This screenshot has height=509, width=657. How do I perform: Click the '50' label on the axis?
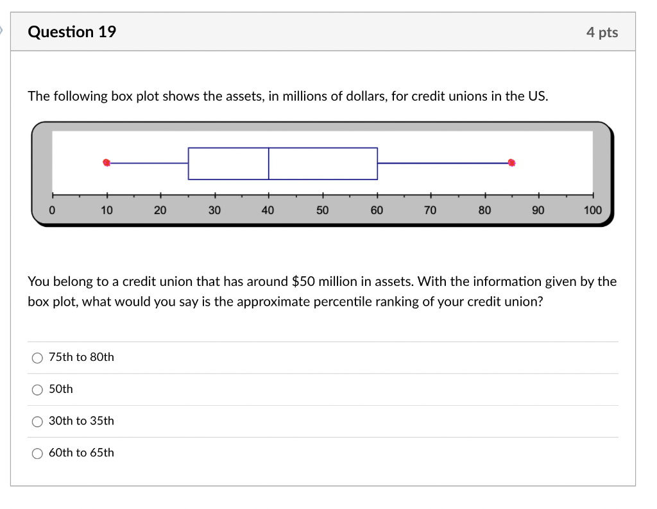pos(322,210)
